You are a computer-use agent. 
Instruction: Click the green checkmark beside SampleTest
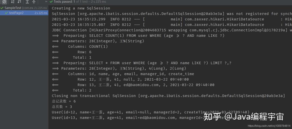[2, 8]
